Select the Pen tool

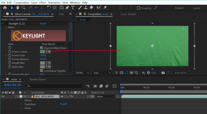click(x=67, y=8)
